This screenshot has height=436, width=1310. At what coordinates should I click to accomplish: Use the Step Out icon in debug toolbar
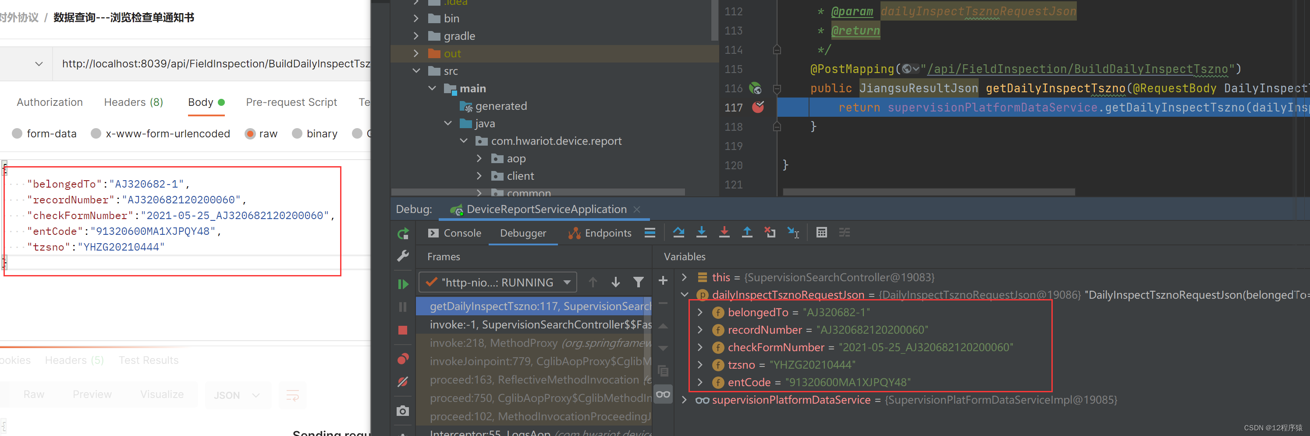click(747, 233)
